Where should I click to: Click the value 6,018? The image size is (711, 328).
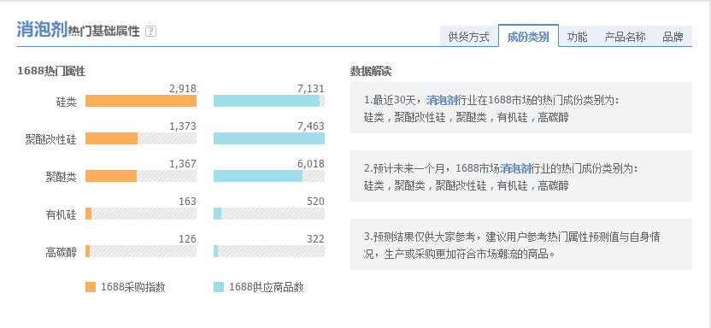(x=310, y=164)
